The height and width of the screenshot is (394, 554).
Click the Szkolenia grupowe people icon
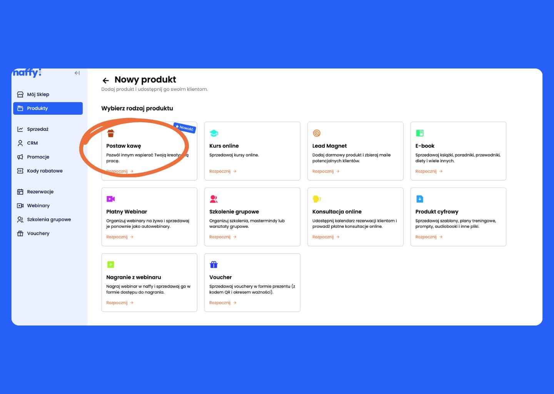pyautogui.click(x=20, y=219)
